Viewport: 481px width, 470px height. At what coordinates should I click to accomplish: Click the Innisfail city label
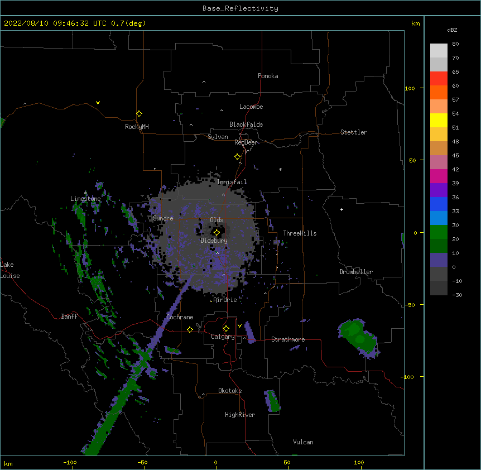pos(232,182)
